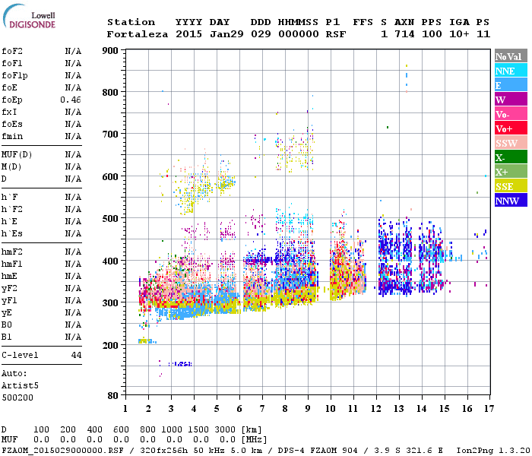Click the foF1 parameter label

[x=12, y=63]
